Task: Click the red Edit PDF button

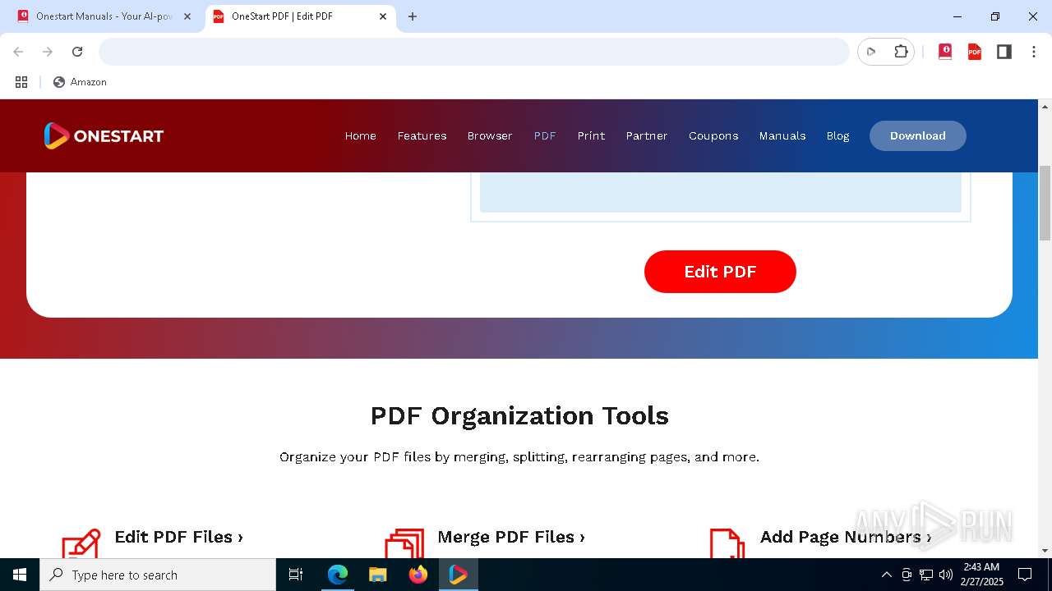Action: pyautogui.click(x=720, y=272)
